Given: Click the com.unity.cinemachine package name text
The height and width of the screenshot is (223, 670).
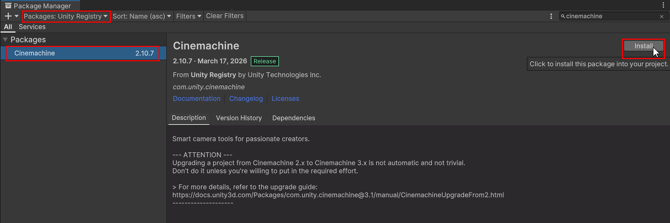Looking at the screenshot, I should 209,87.
